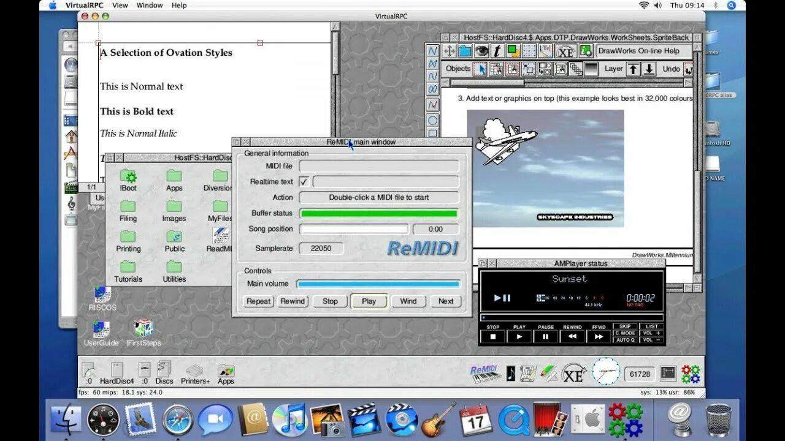The height and width of the screenshot is (441, 785).
Task: Click the ReMIDI keyboard icon on the icon bar
Action: point(484,374)
